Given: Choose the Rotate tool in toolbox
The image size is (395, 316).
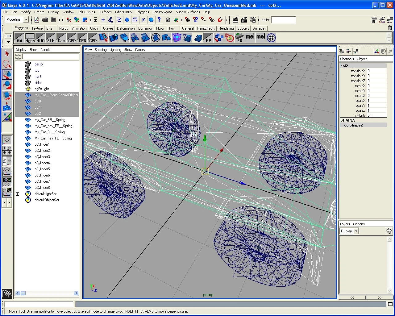Looking at the screenshot, I should coord(7,85).
